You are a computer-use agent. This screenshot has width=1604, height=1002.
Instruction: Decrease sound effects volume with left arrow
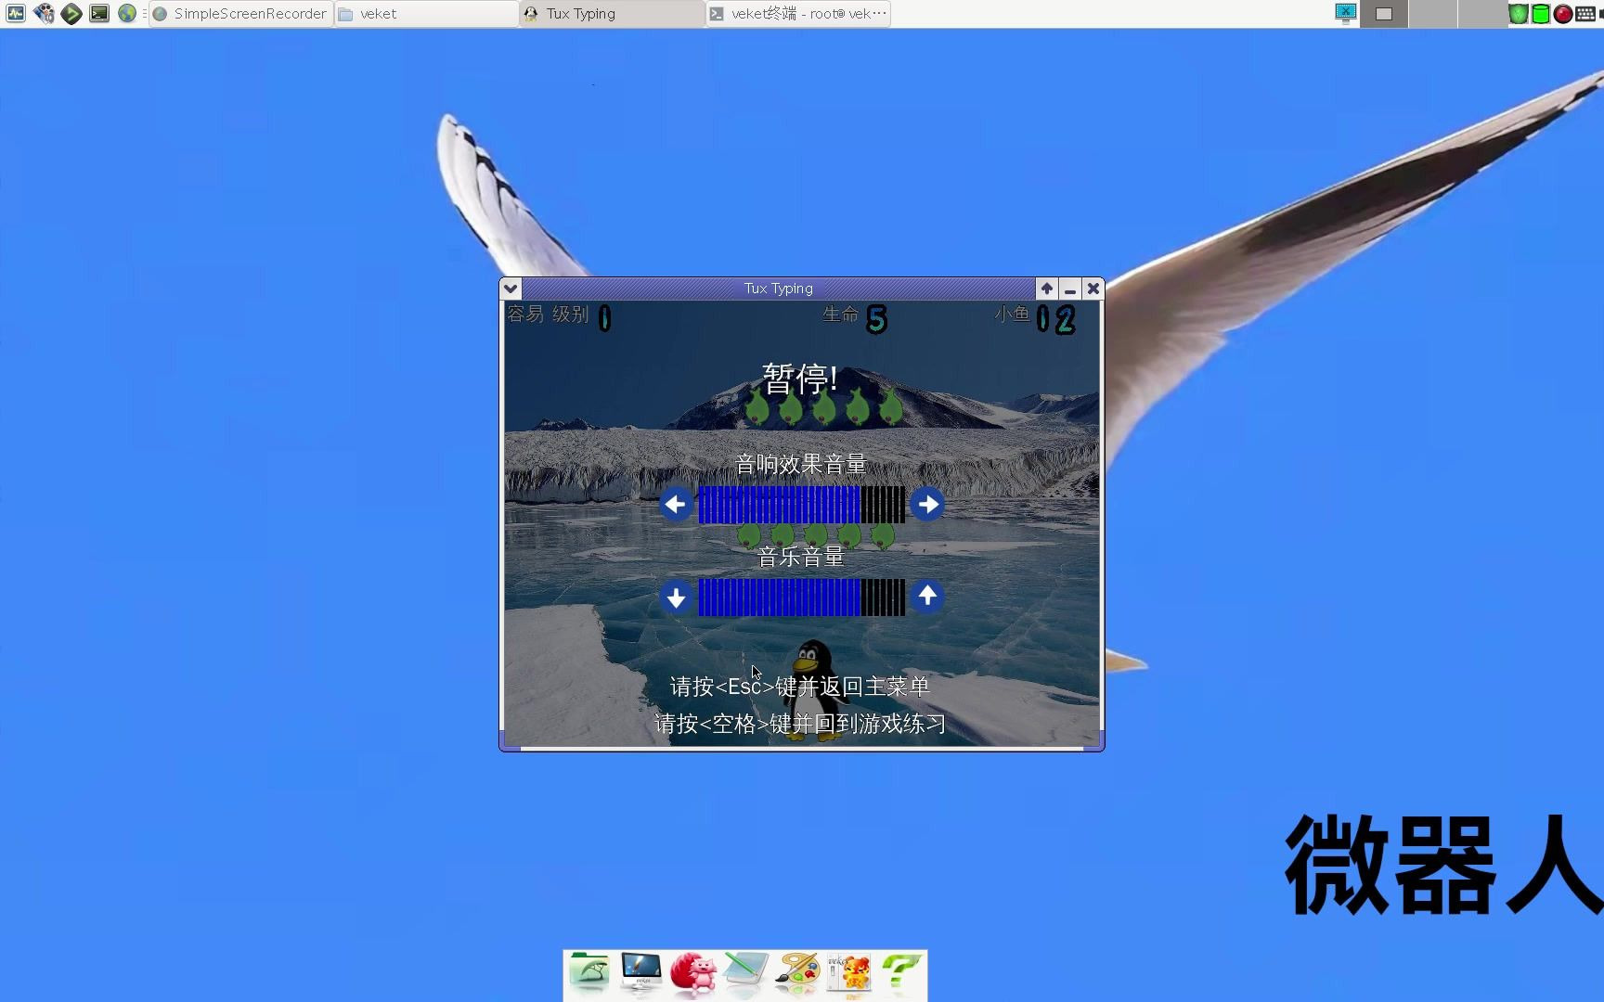(676, 505)
